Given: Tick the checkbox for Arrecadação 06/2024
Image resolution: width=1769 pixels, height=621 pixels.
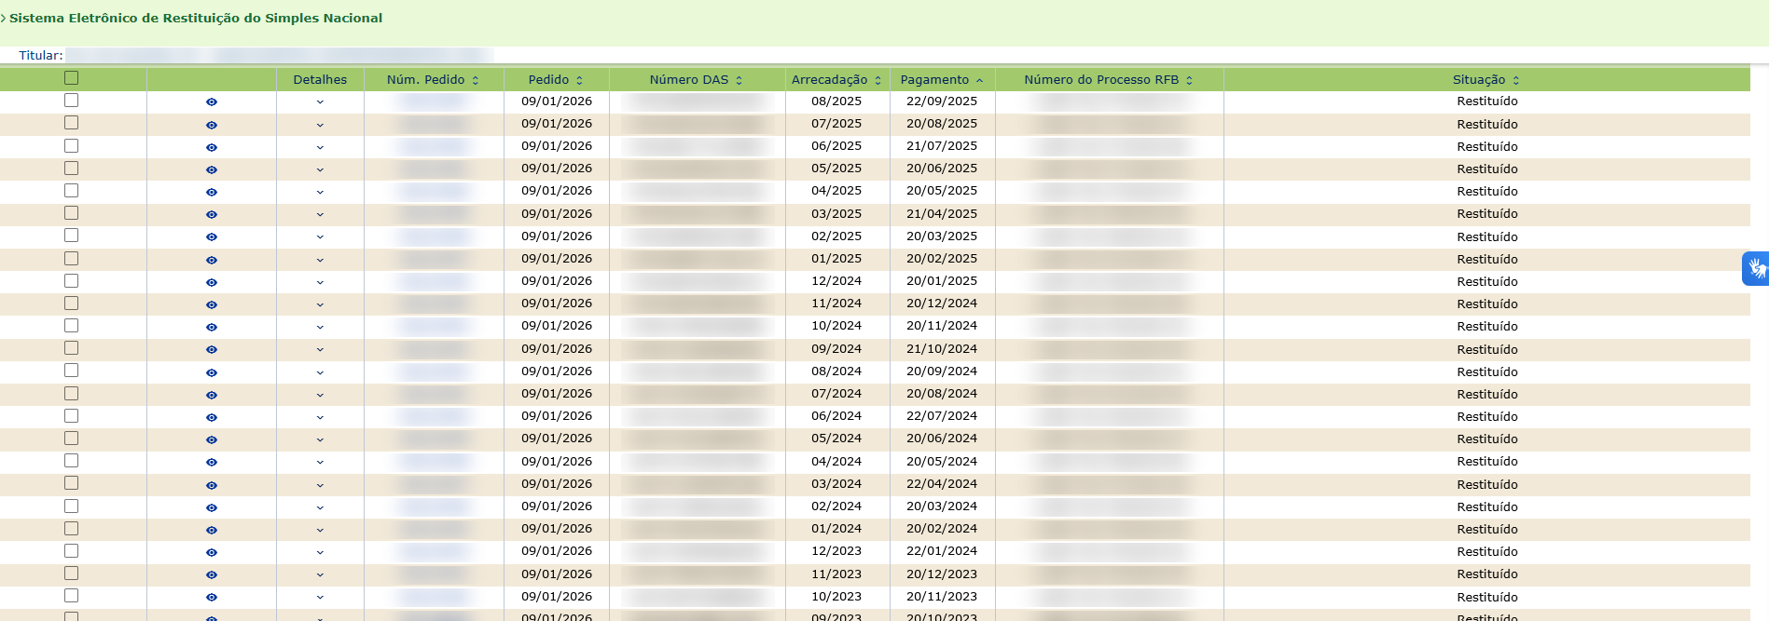Looking at the screenshot, I should coord(71,416).
